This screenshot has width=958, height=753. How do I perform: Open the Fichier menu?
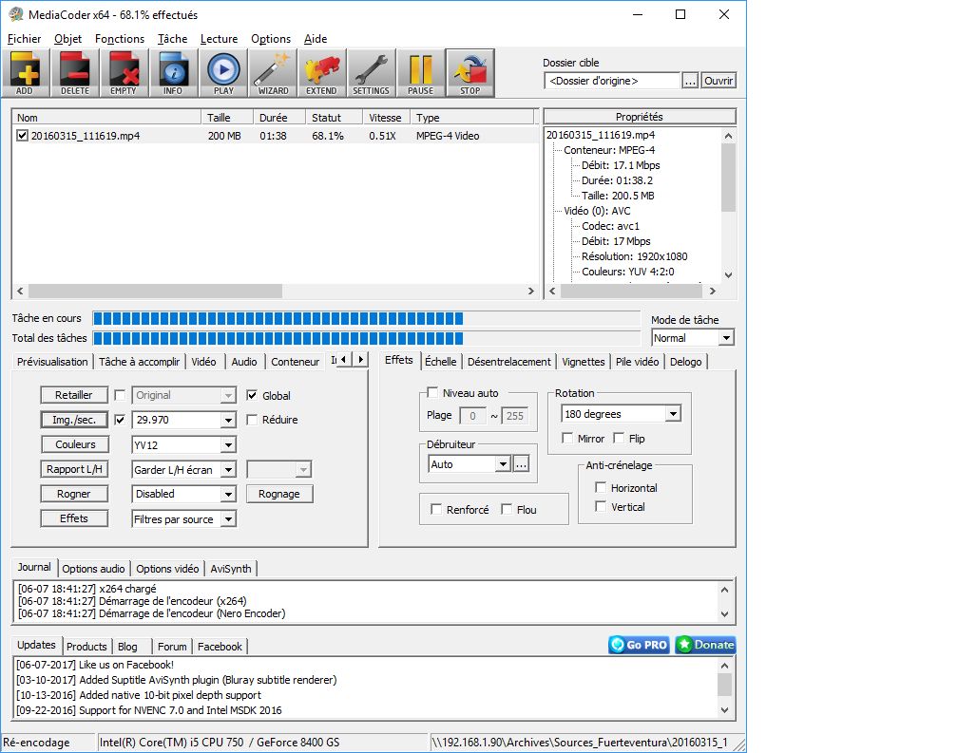tap(24, 38)
